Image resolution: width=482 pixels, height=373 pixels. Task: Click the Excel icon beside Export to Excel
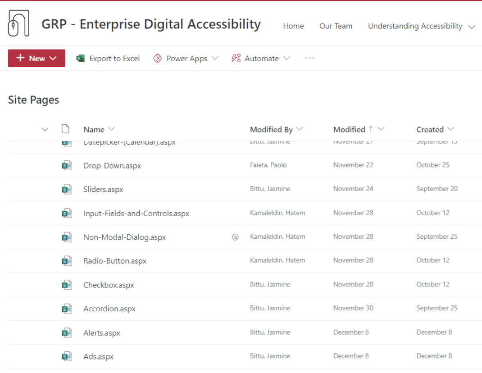click(81, 59)
